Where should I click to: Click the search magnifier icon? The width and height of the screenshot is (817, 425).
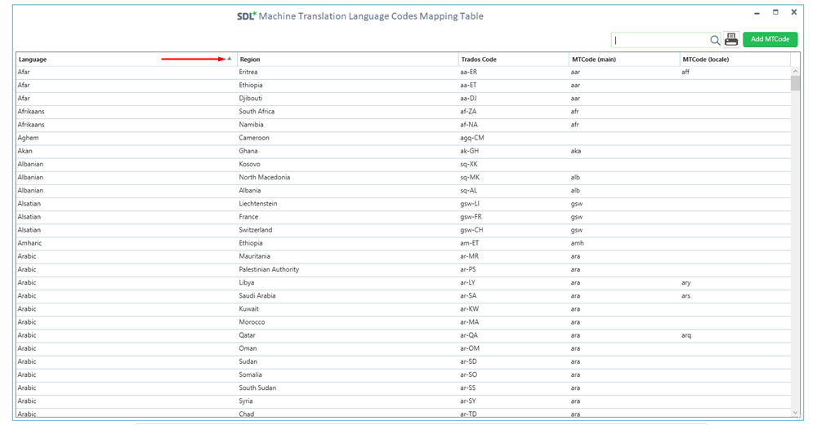(714, 40)
